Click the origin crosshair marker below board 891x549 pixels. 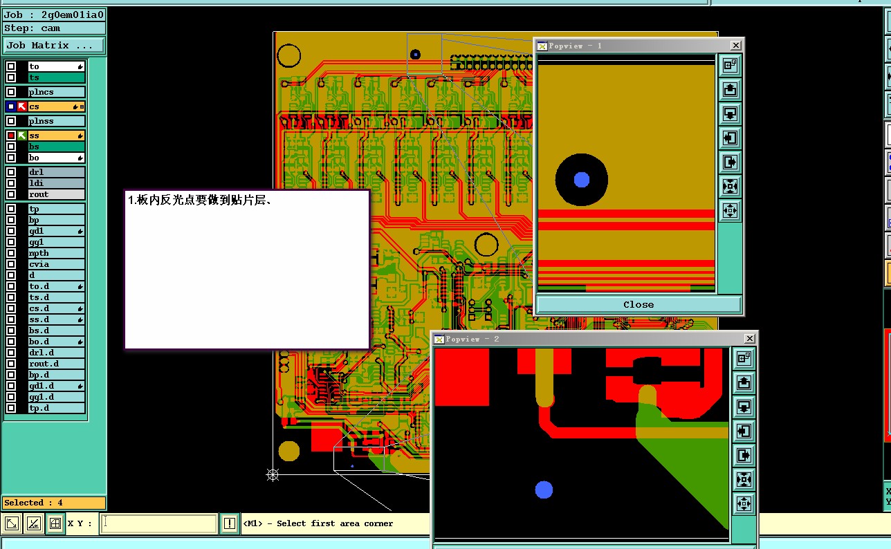click(273, 474)
